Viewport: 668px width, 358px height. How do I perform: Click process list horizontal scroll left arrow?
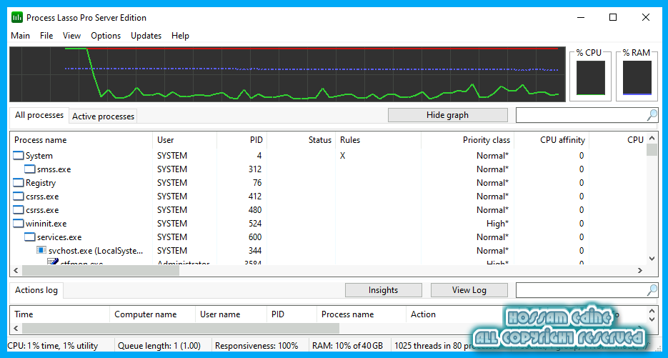16,270
